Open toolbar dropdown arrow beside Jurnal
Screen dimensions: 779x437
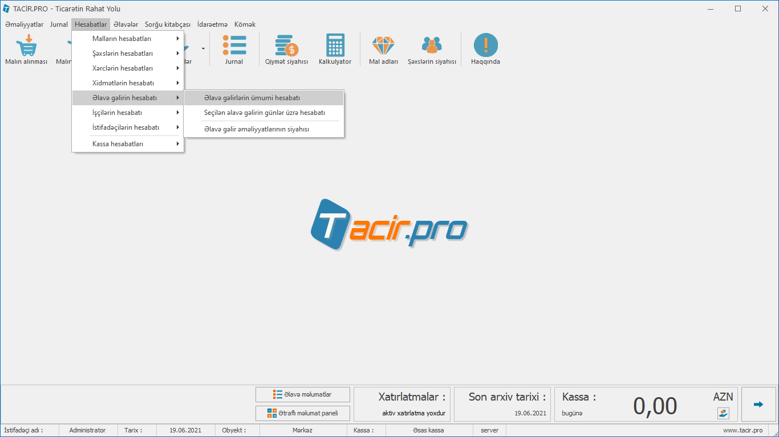click(203, 49)
